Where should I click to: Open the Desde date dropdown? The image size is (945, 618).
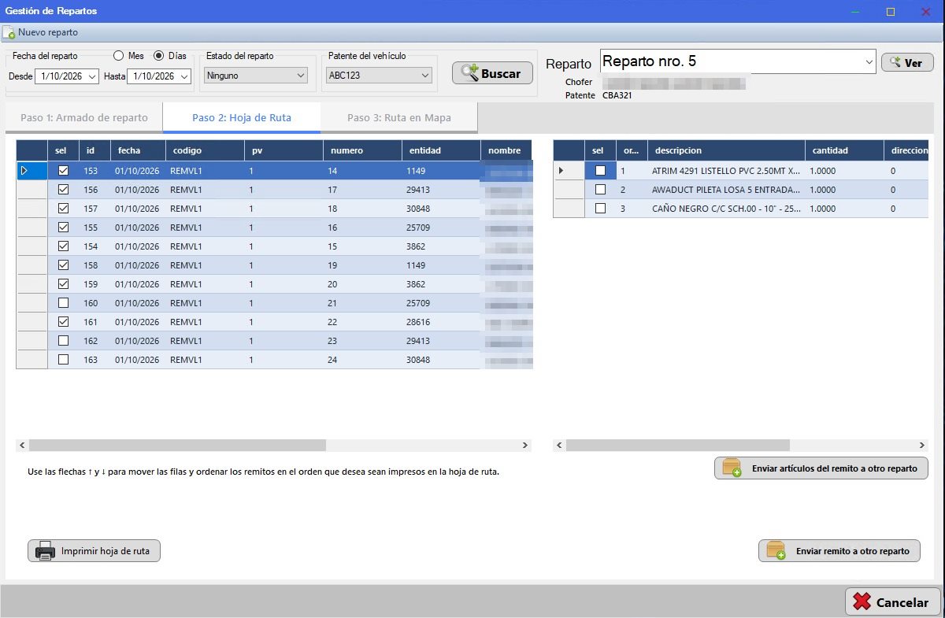point(92,76)
